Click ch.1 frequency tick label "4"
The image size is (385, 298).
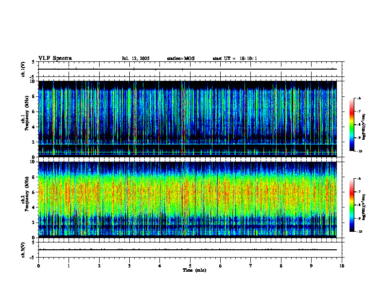coord(35,127)
